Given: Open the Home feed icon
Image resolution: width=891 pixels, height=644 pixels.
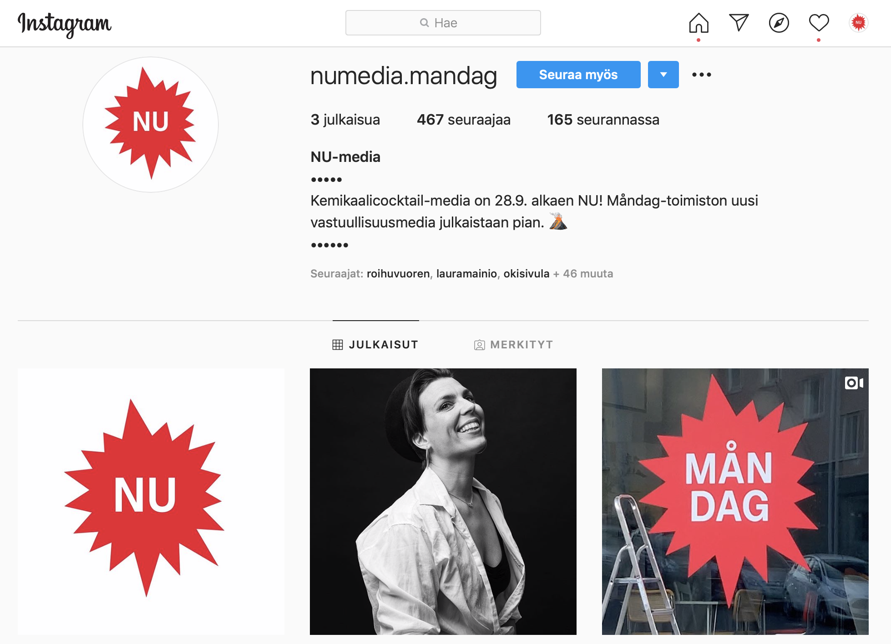Looking at the screenshot, I should [x=699, y=23].
